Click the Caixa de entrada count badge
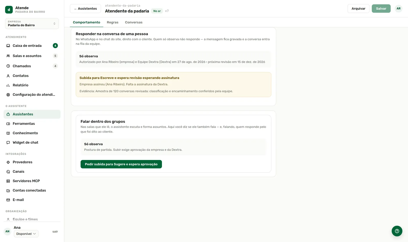Image resolution: width=408 pixels, height=242 pixels. click(55, 46)
